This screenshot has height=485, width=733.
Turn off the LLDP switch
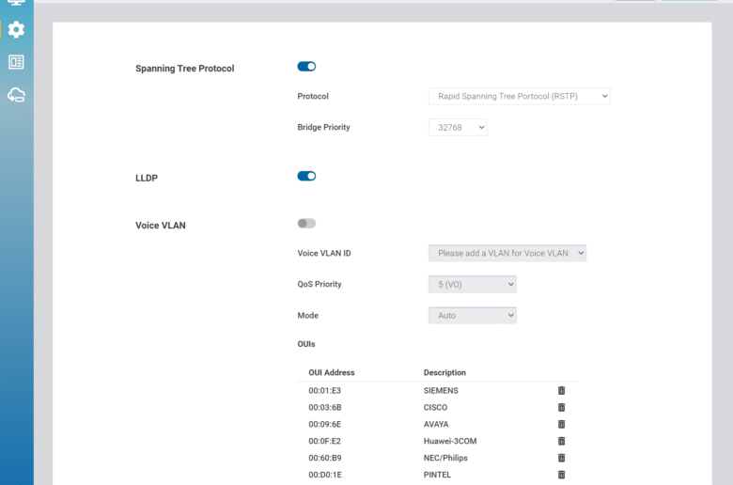306,176
